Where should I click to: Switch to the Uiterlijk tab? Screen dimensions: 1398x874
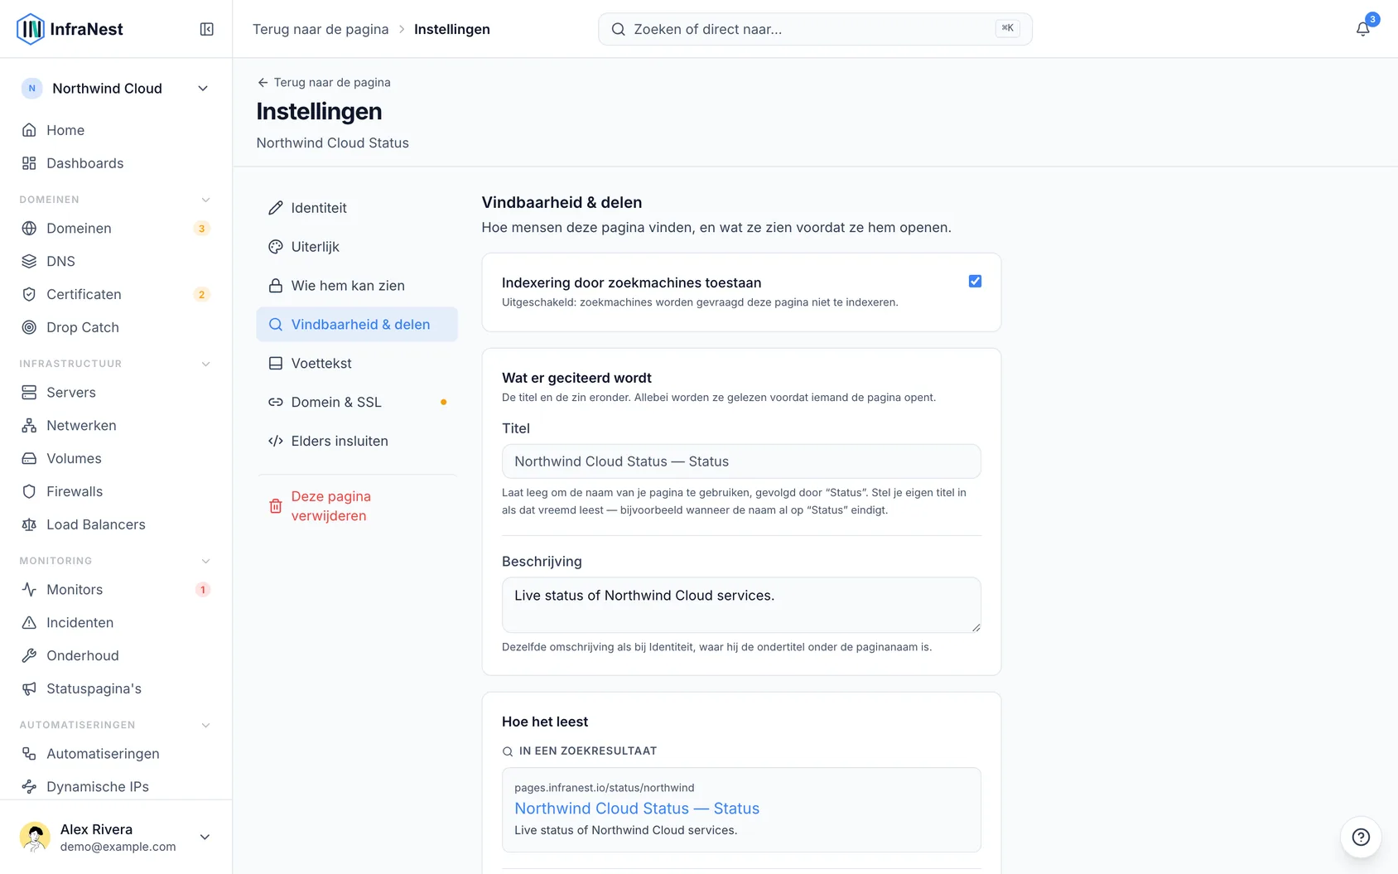pyautogui.click(x=357, y=247)
